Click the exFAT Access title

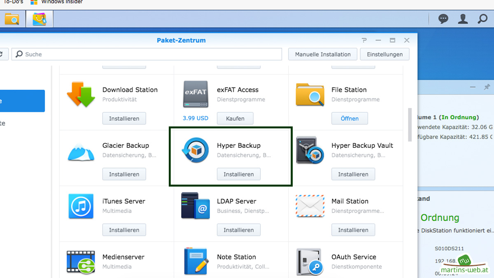coord(238,90)
